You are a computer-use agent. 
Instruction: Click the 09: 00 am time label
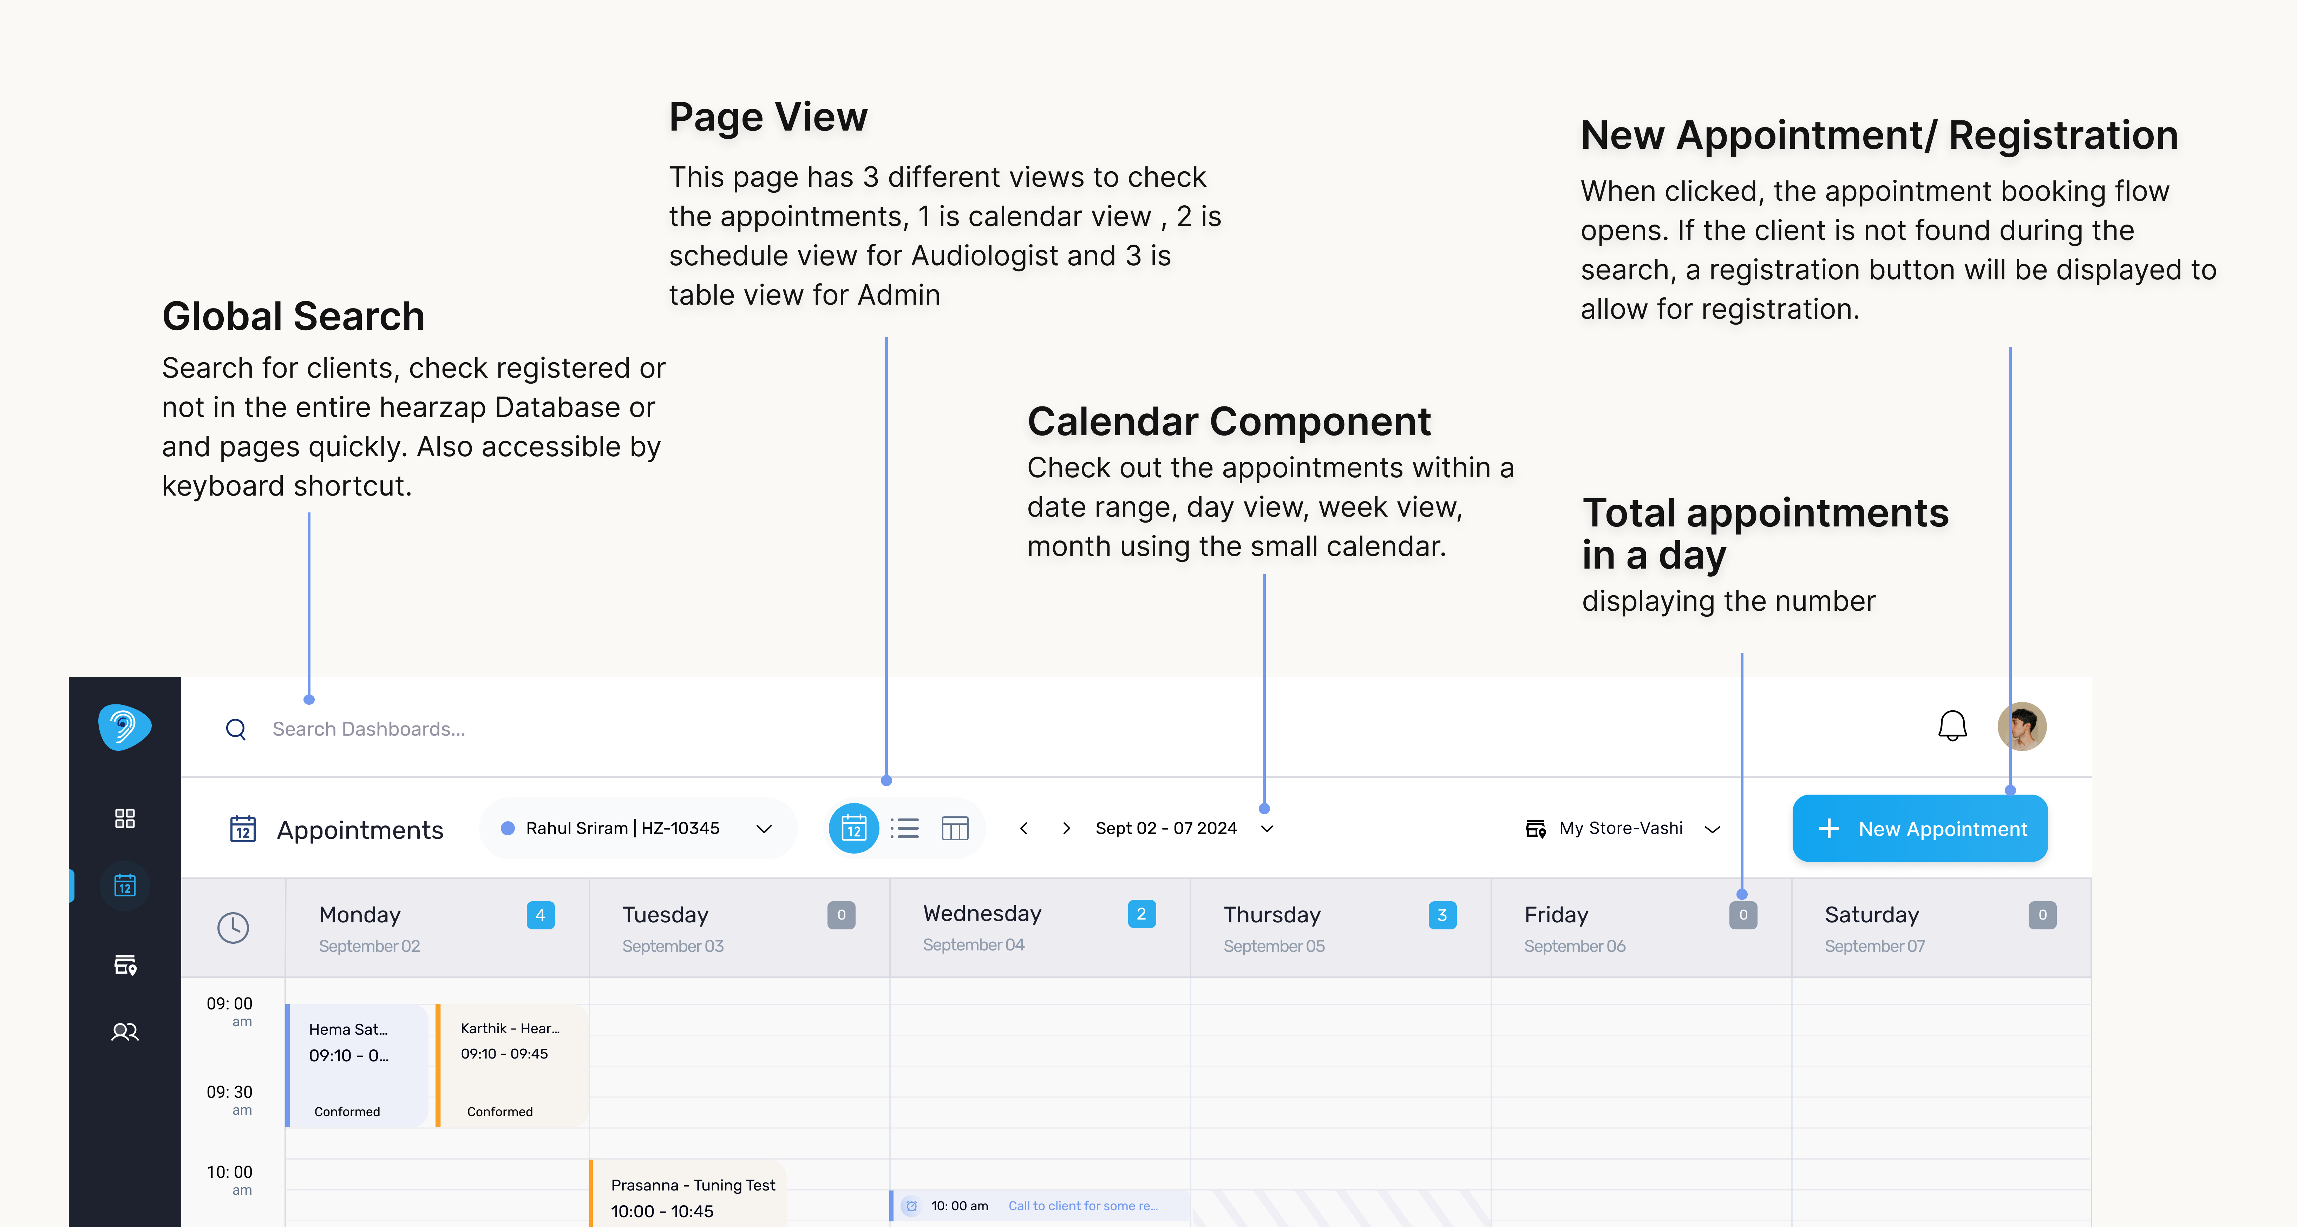coord(229,1012)
